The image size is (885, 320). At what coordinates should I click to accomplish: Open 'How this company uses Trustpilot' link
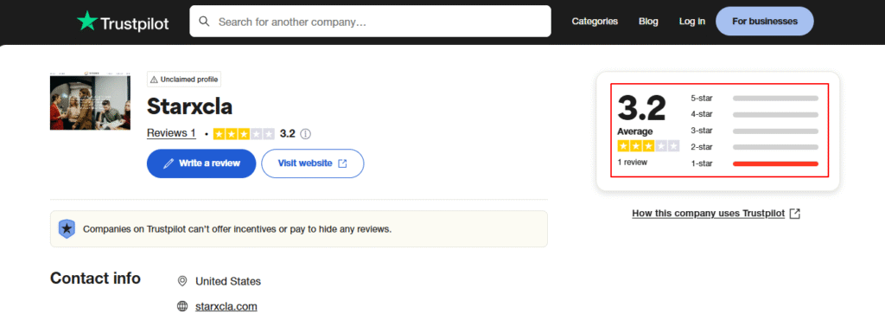pos(709,214)
